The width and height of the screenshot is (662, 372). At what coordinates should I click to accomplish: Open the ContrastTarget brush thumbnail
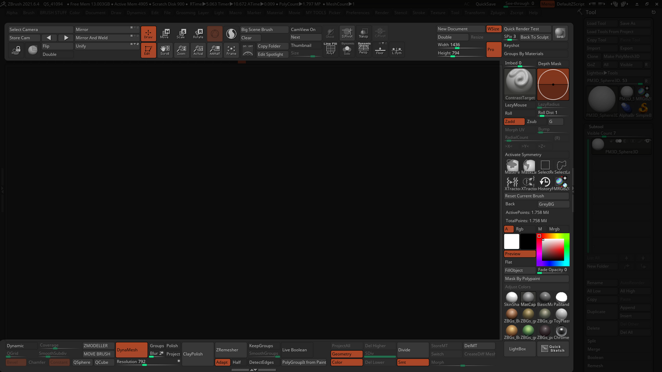520,84
